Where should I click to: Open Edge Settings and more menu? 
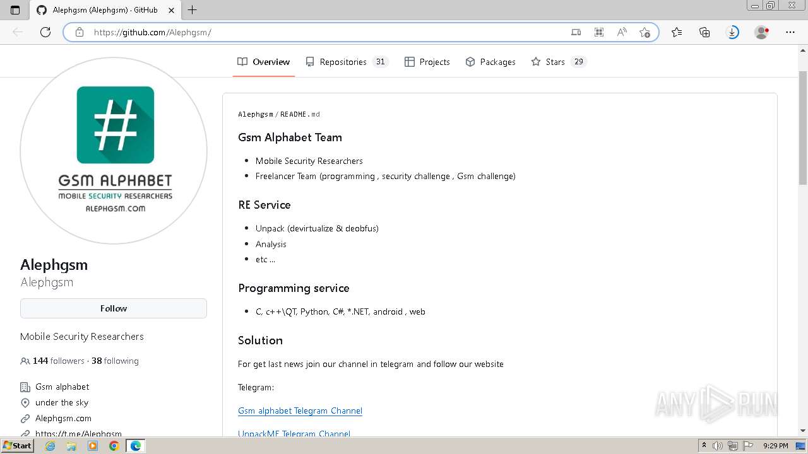tap(790, 32)
